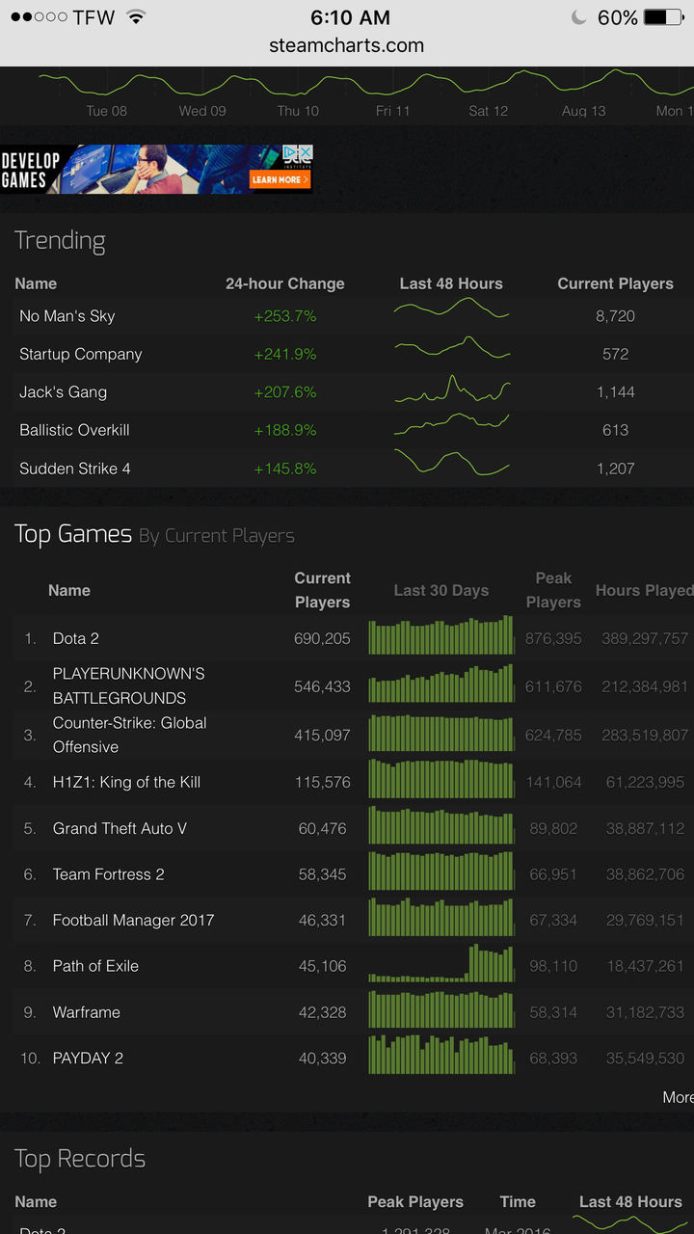Open Team Fortress 2 page

click(x=109, y=874)
